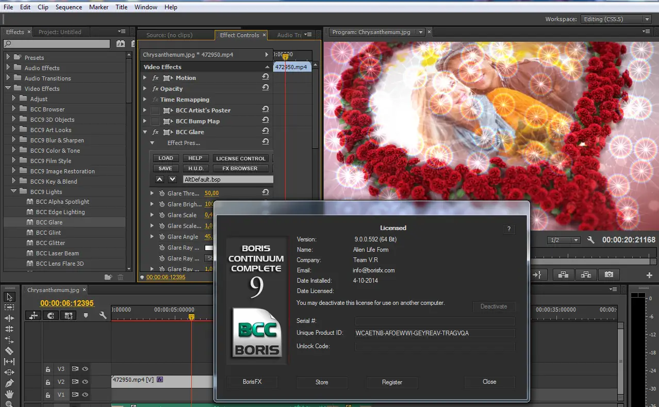Select the Rolling Edit tool
659x407 pixels.
coord(9,329)
